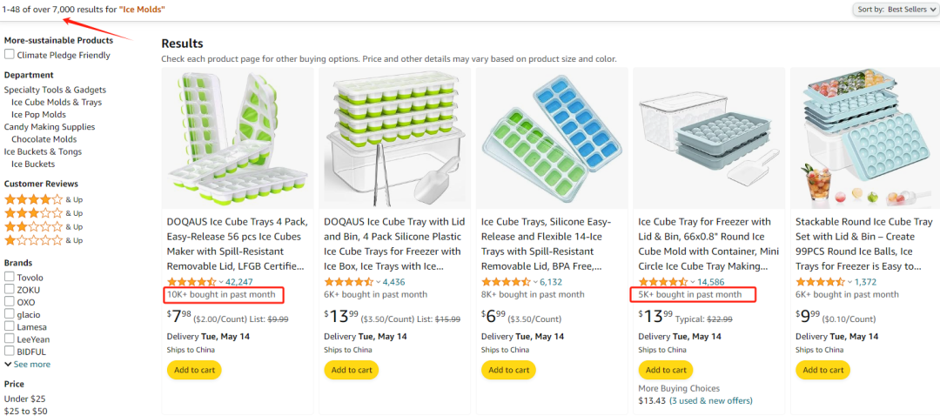Open the Chocolate Molds department
This screenshot has height=416, width=940.
coord(44,139)
